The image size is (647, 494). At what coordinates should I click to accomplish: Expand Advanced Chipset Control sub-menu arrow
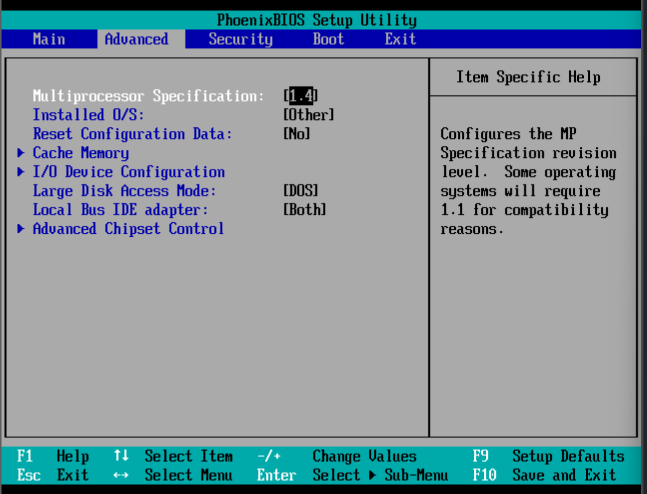[21, 229]
